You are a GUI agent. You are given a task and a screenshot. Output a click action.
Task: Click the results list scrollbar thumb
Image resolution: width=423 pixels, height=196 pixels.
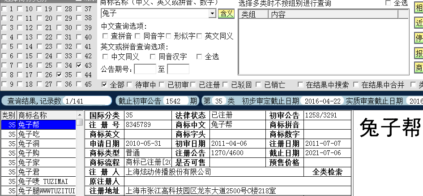80,122
